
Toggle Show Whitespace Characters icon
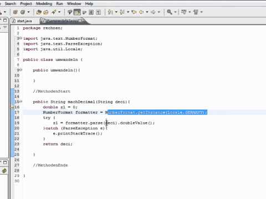coord(99,12)
